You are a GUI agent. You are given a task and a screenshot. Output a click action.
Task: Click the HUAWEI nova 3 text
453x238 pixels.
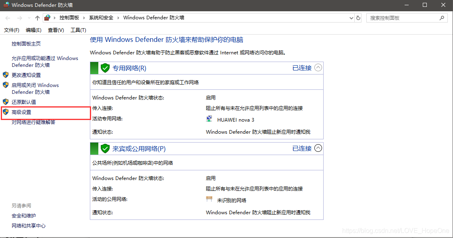pos(236,120)
